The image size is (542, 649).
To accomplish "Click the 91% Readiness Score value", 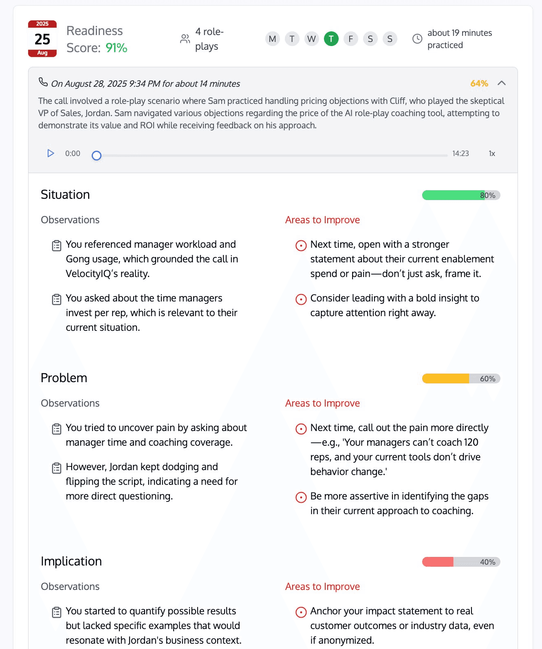I will pyautogui.click(x=117, y=48).
